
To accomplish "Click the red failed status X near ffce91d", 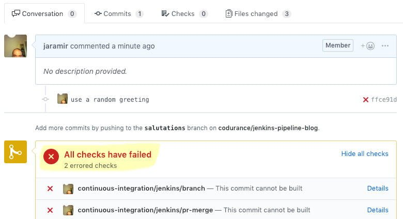I will coord(365,100).
